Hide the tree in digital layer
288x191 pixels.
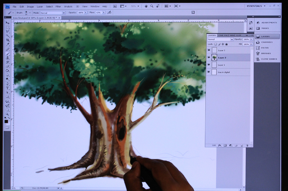point(209,72)
